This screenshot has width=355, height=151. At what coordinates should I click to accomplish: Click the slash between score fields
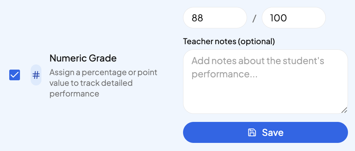(254, 18)
